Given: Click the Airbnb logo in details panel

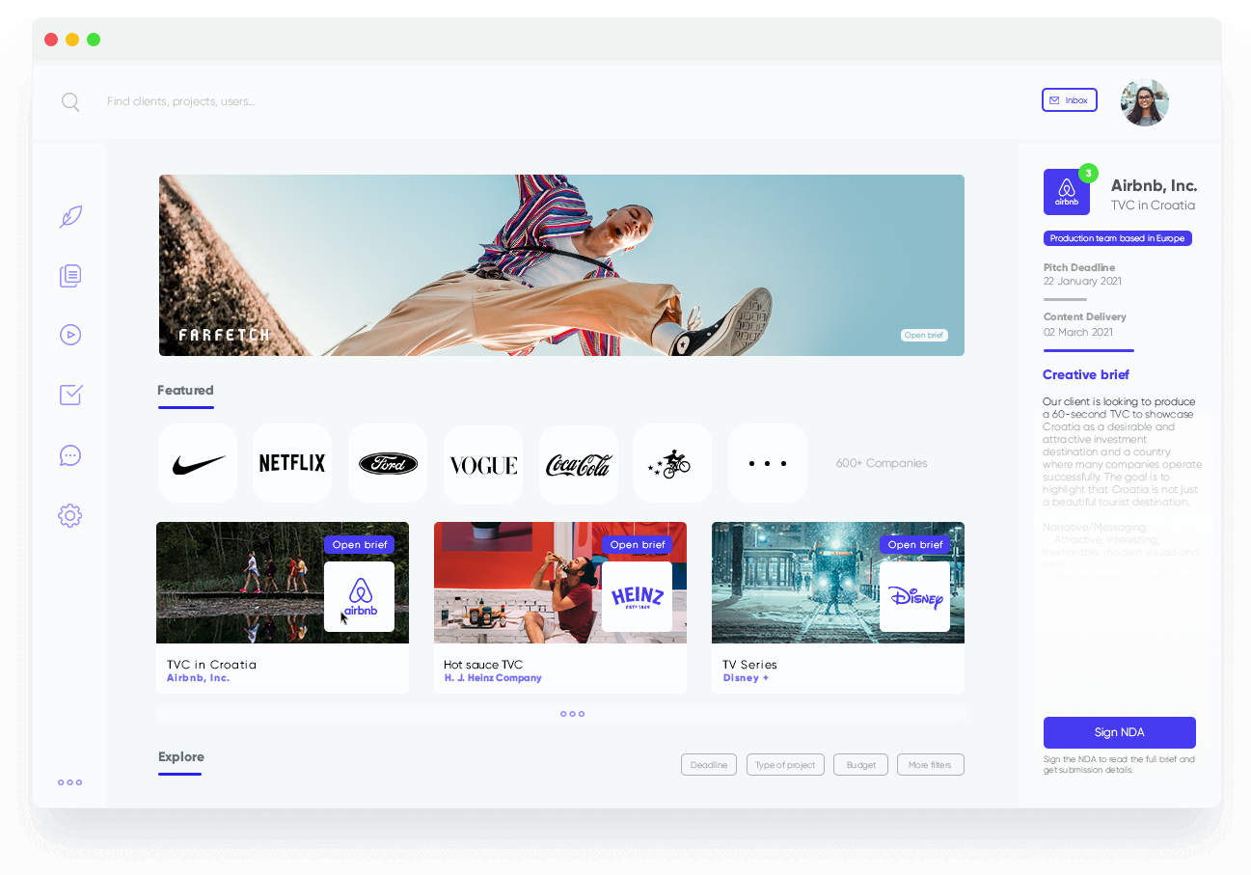Looking at the screenshot, I should [x=1067, y=192].
